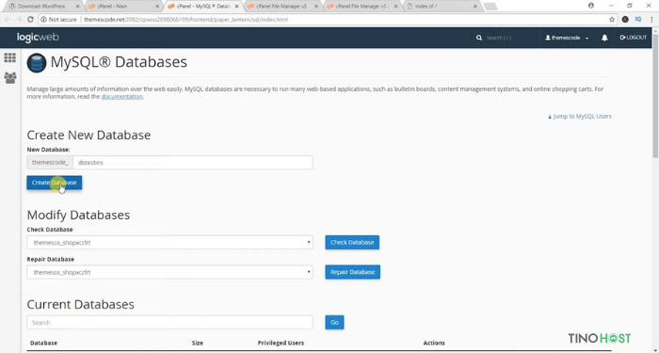Click the IQ extension icon

(x=638, y=20)
